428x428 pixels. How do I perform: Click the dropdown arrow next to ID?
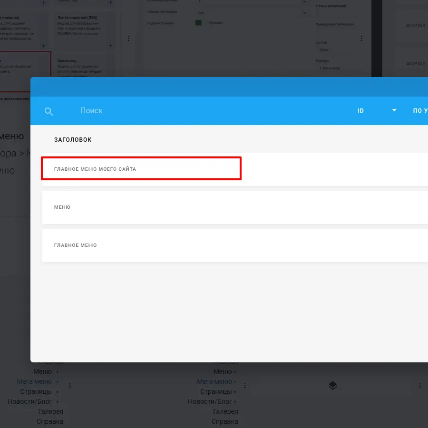point(394,110)
